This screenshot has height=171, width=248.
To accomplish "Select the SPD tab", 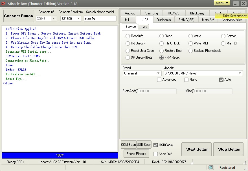I will (144, 19).
